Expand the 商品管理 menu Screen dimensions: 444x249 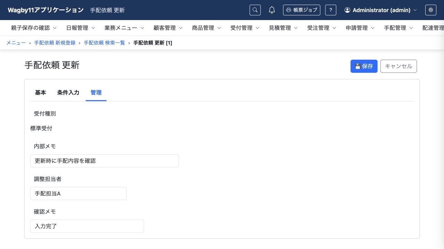click(x=207, y=28)
